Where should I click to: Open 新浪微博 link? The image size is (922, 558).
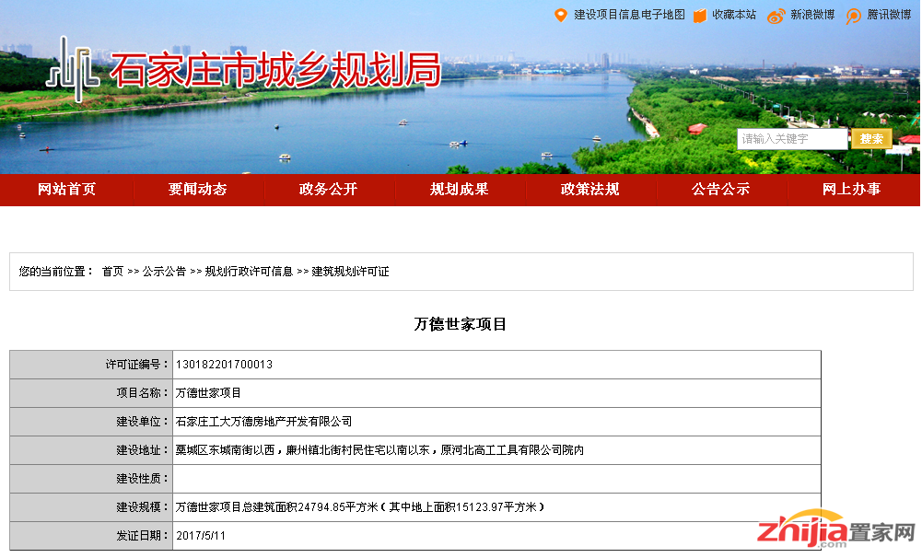[812, 15]
